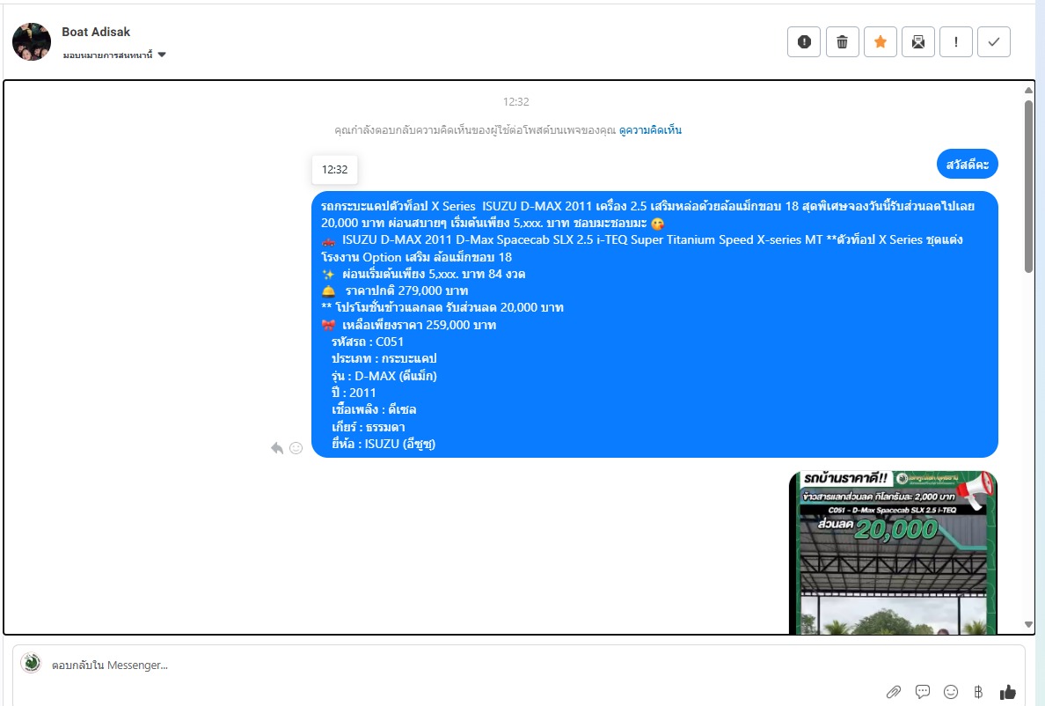
Task: Open emoji picker in reply box
Action: (x=951, y=692)
